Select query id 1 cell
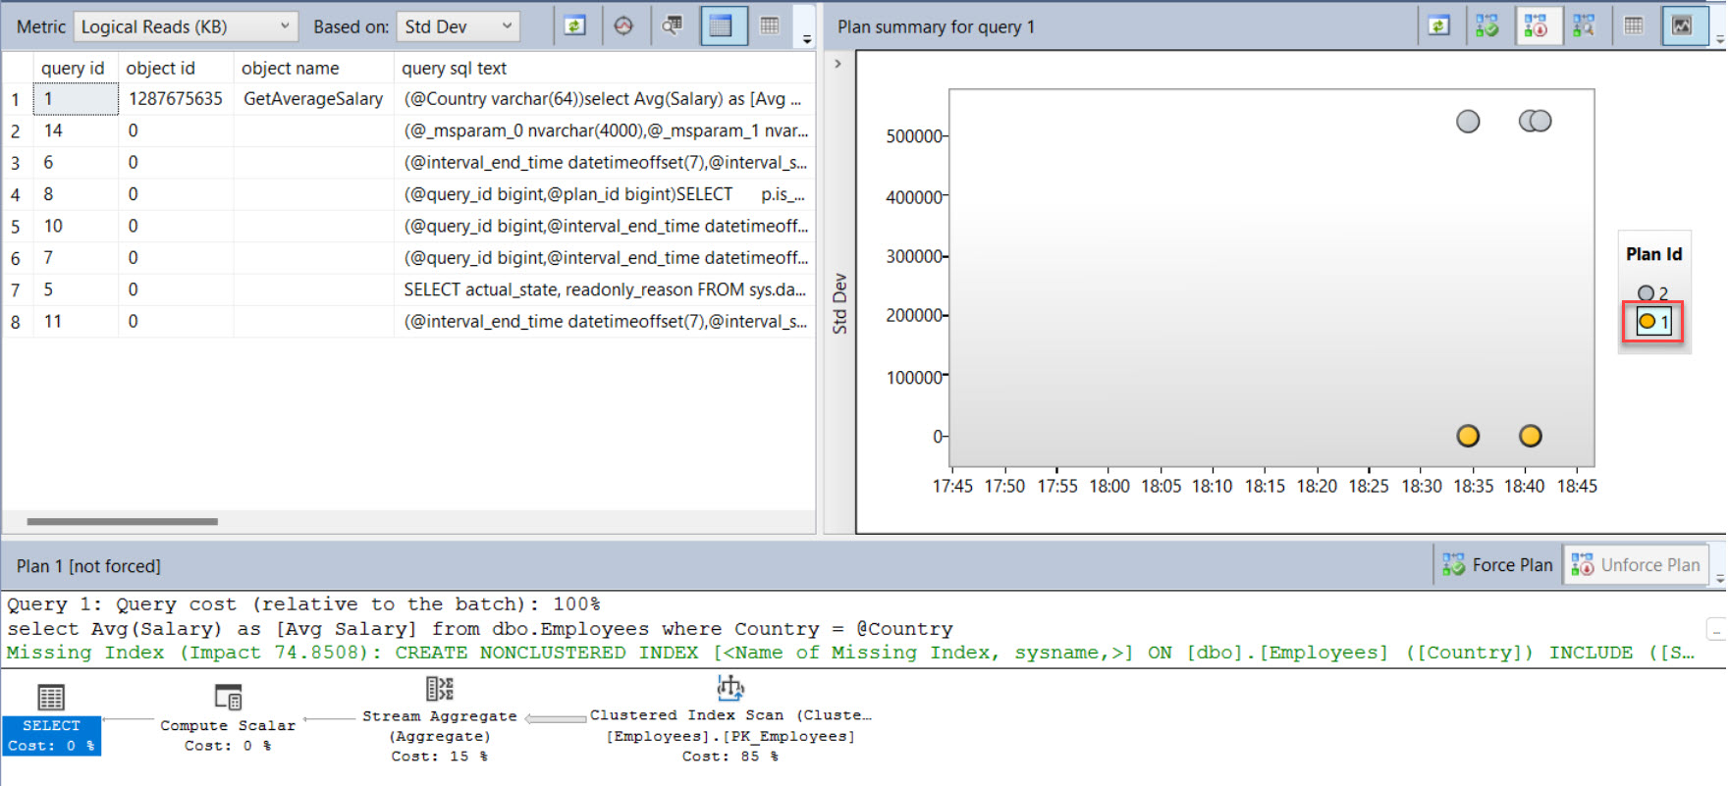 click(x=76, y=99)
